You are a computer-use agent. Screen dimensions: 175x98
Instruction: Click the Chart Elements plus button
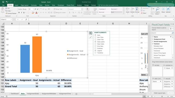[91, 33]
